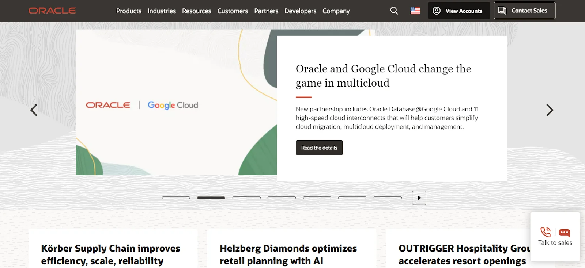Go to previous carousel slide arrow
Viewport: 585px width, 268px height.
tap(34, 110)
